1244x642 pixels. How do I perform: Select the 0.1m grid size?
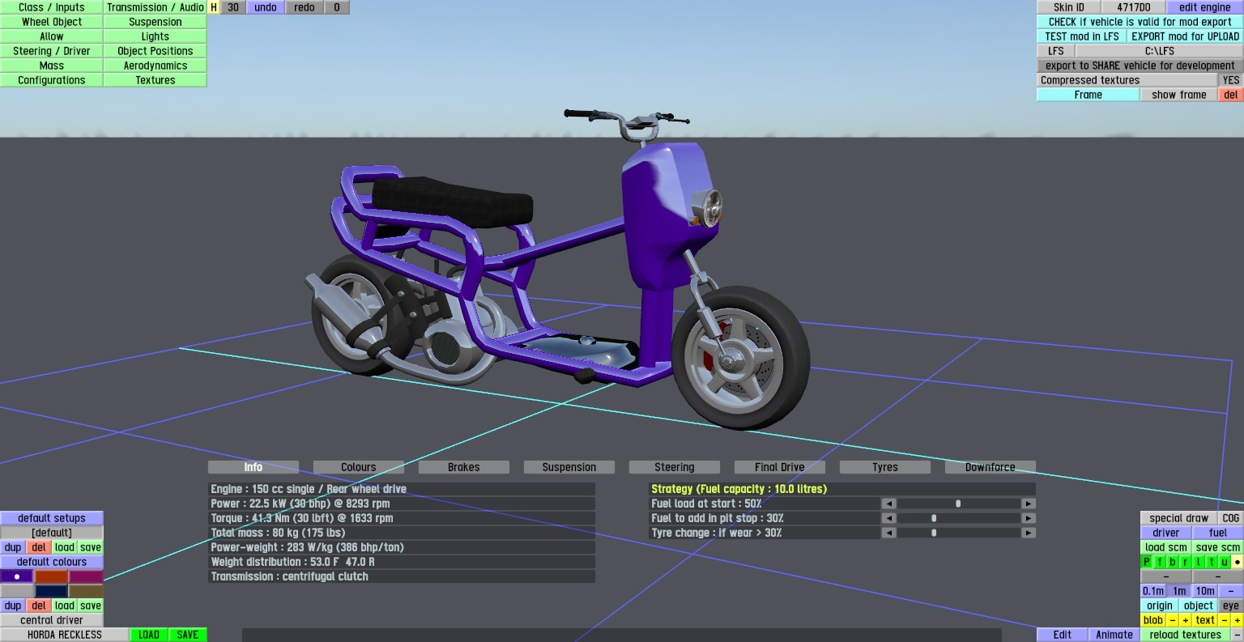click(1153, 591)
